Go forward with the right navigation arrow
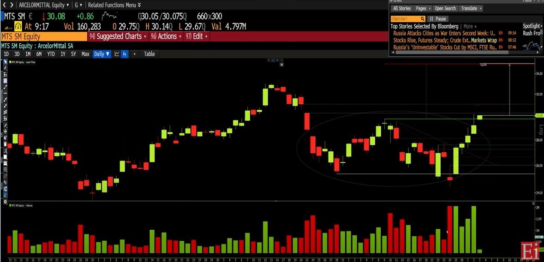The height and width of the screenshot is (262, 544). pyautogui.click(x=12, y=5)
